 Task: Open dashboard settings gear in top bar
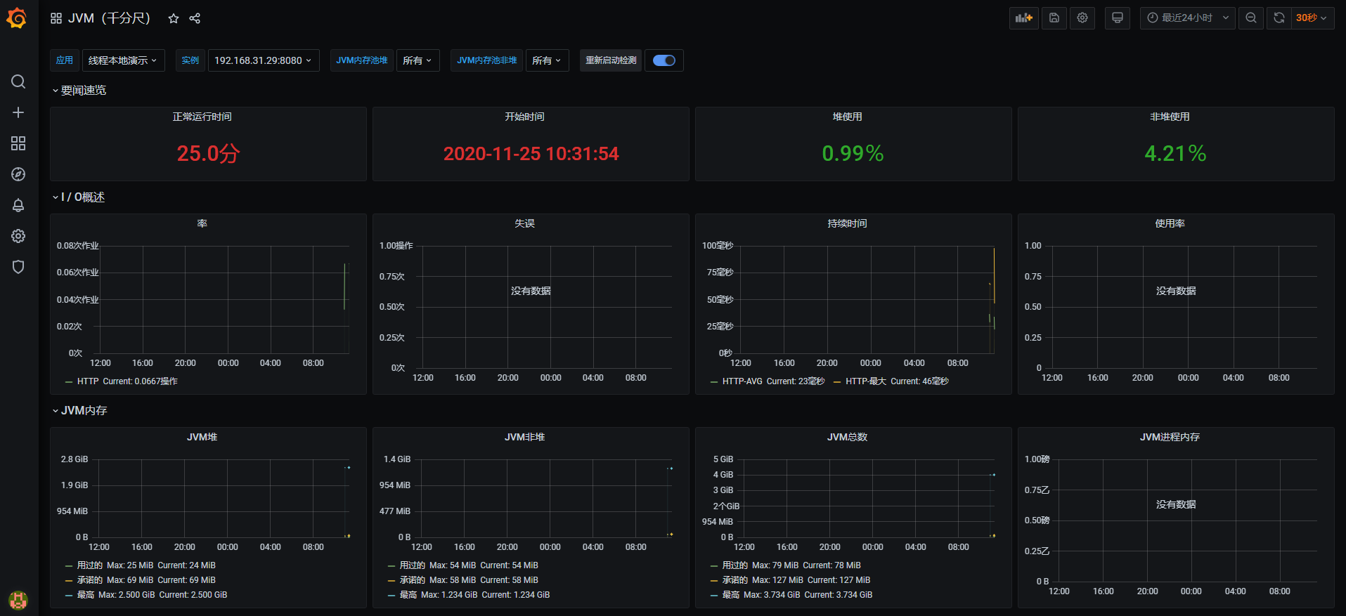click(x=1082, y=18)
